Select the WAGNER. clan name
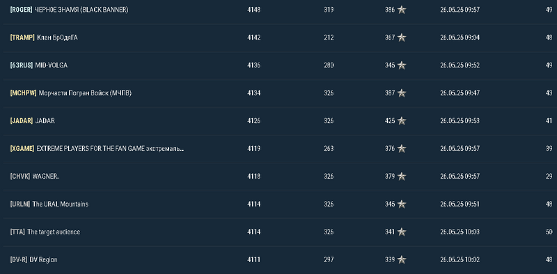Screen dimensions: 557x274 tap(45, 177)
